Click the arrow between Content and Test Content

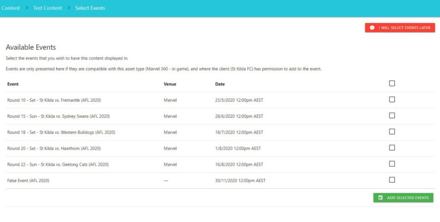tap(27, 8)
